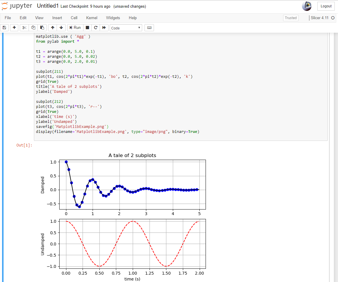Cut selected cells with scissors icon

click(24, 28)
